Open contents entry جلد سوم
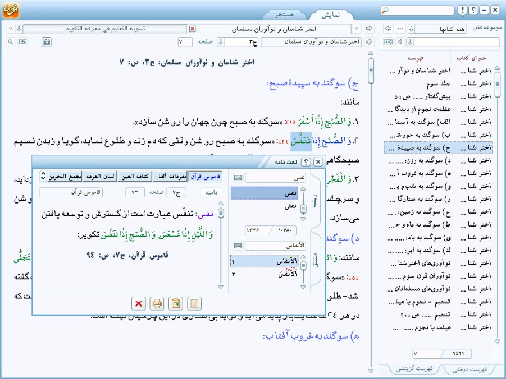 point(438,84)
